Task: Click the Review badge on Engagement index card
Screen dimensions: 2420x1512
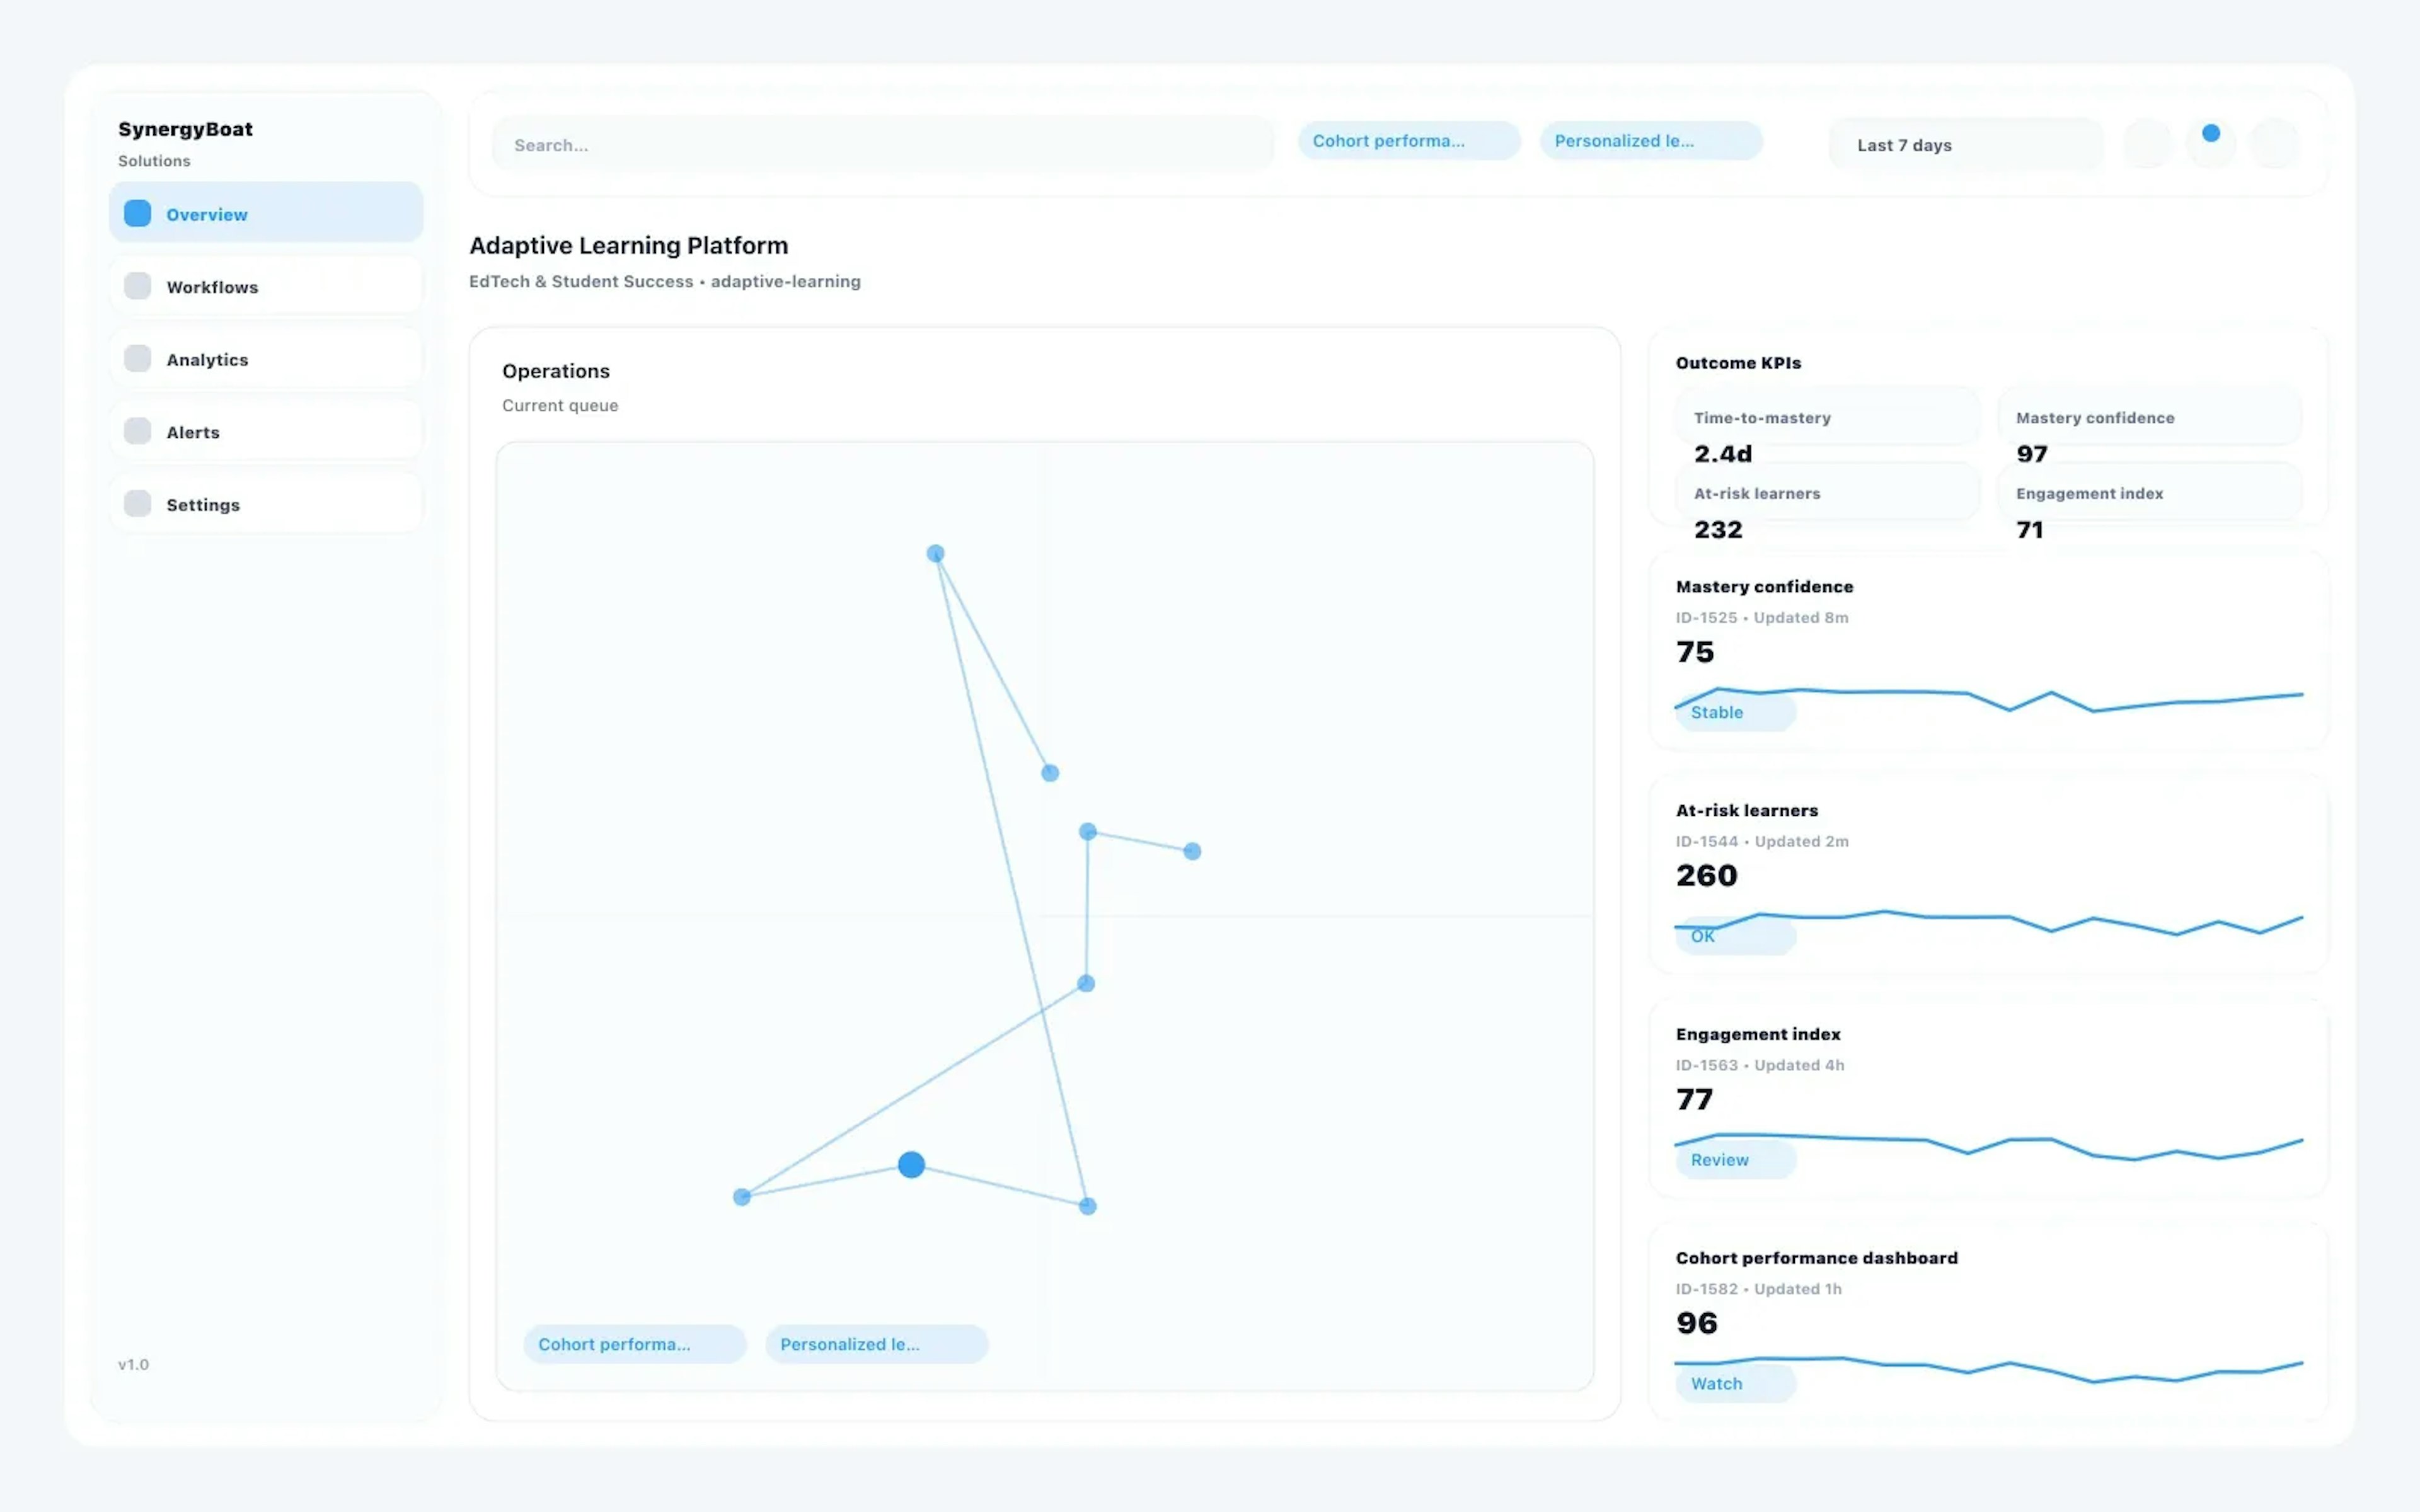Action: 1735,1160
